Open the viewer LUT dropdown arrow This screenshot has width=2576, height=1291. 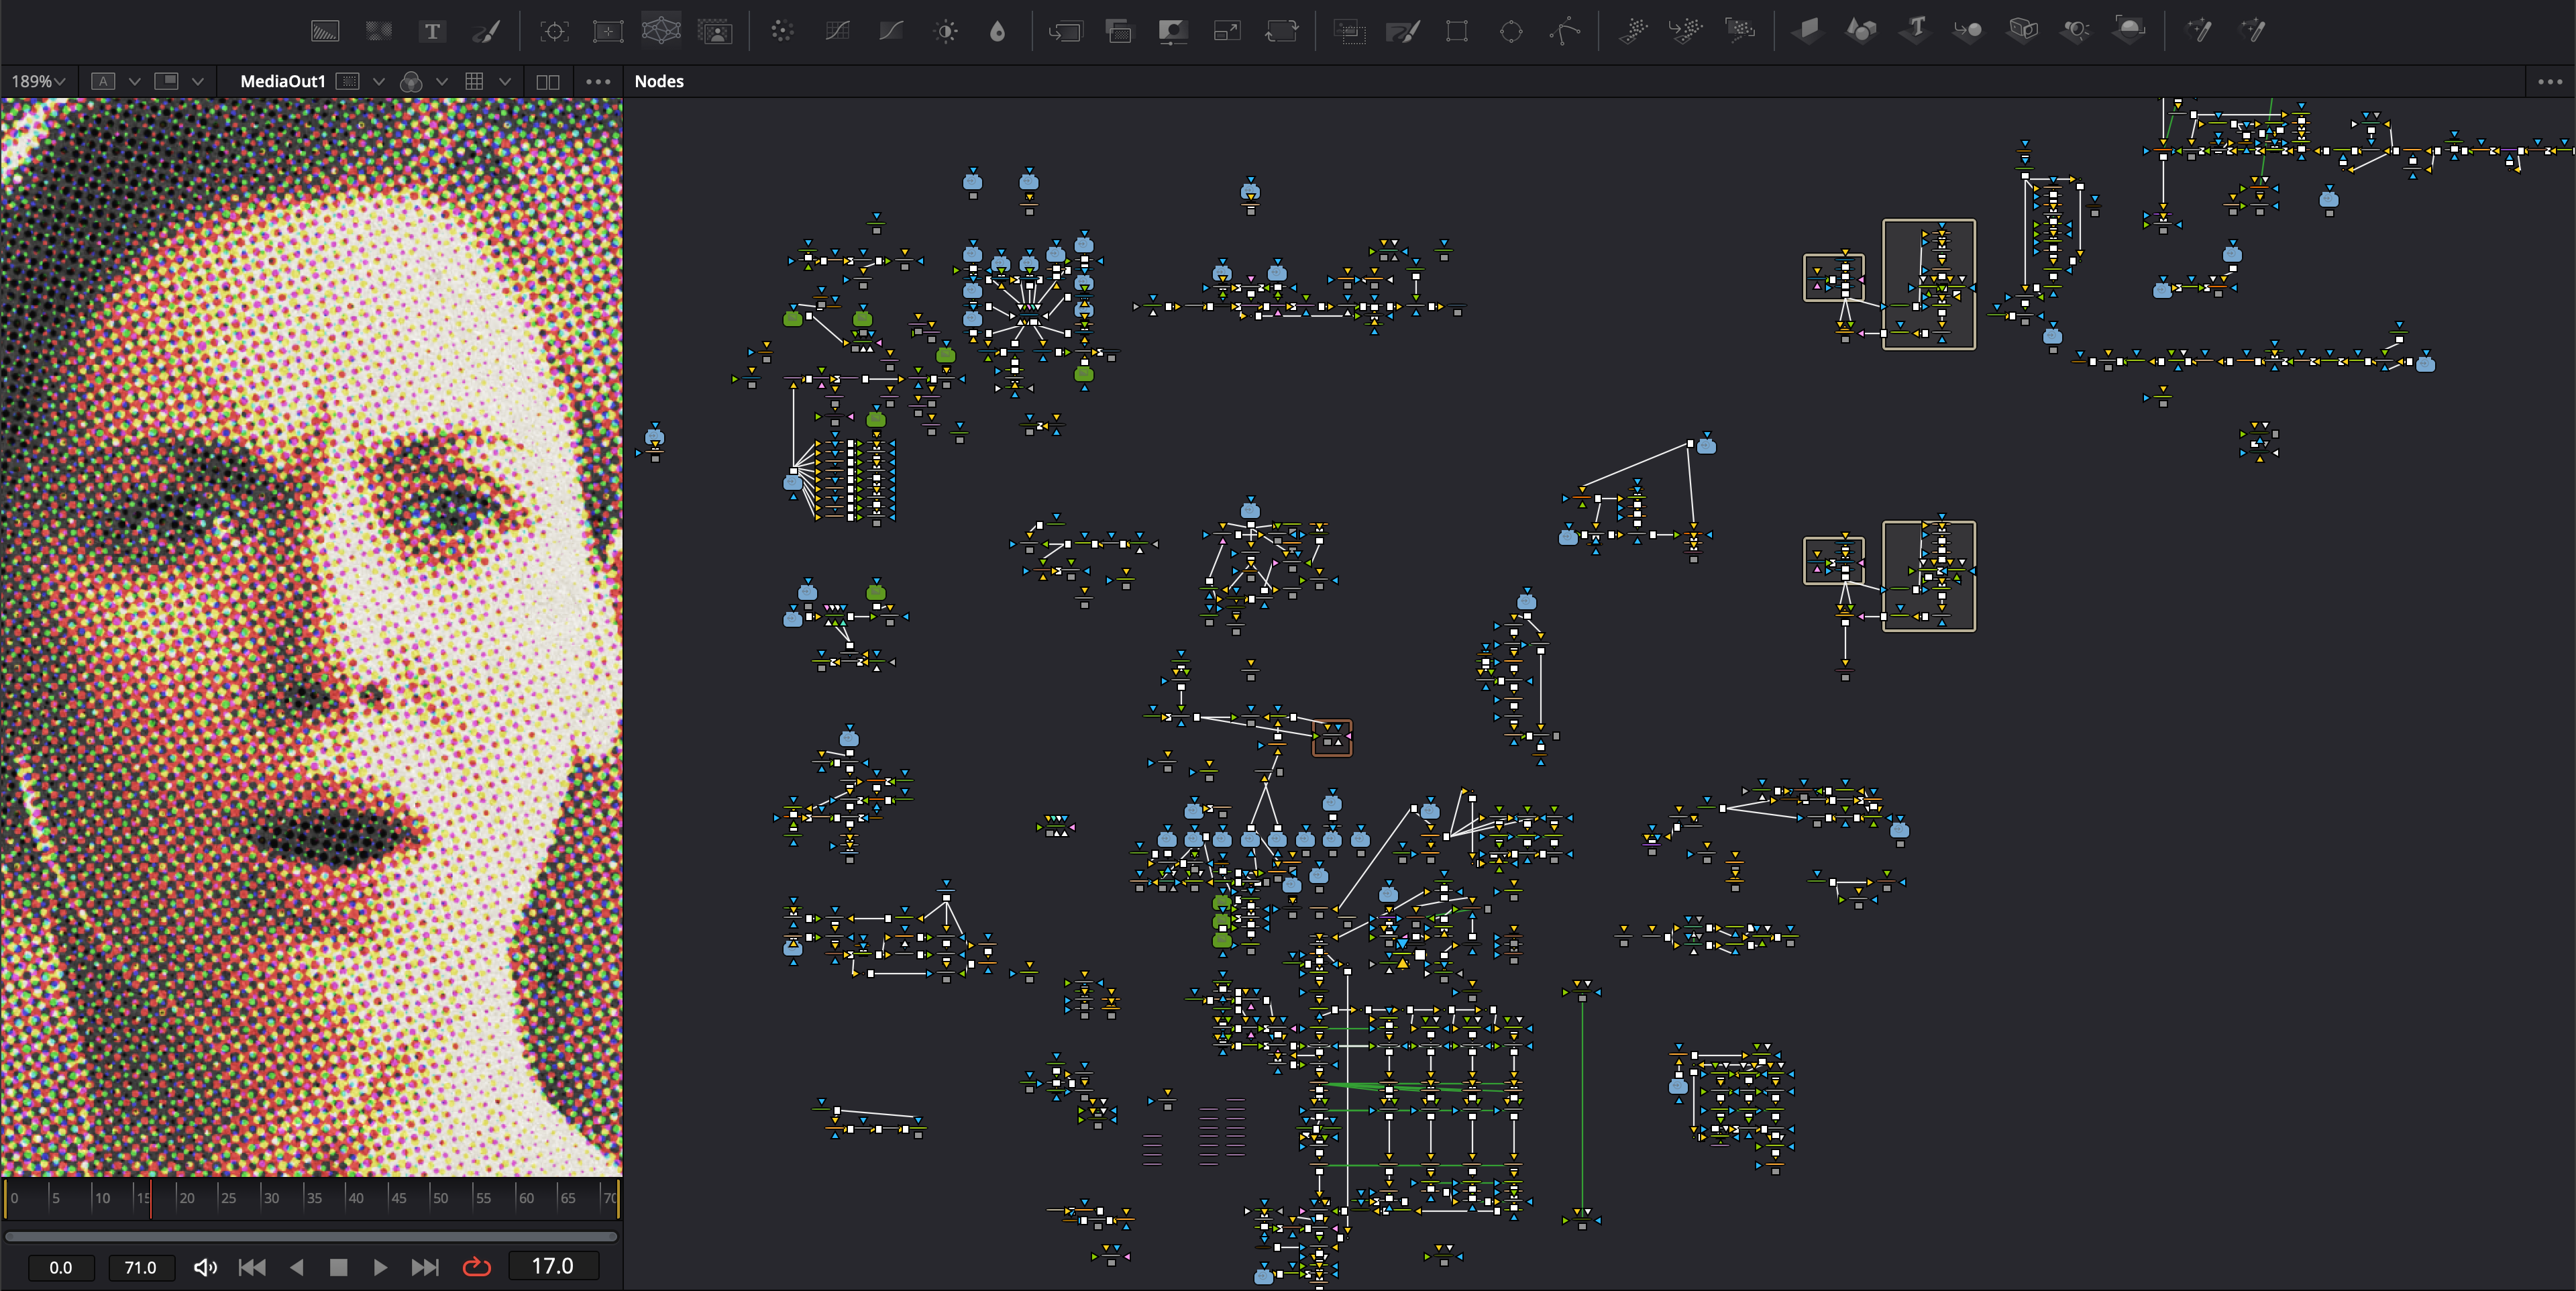197,82
